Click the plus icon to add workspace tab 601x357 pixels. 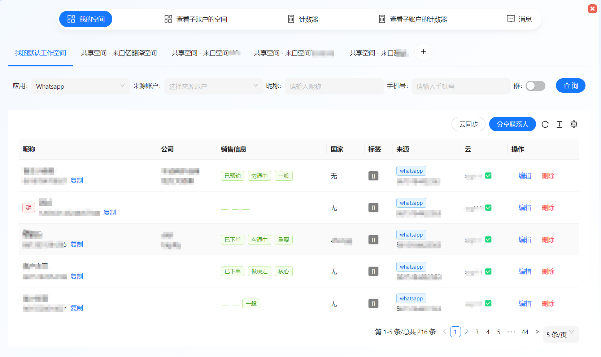click(423, 52)
